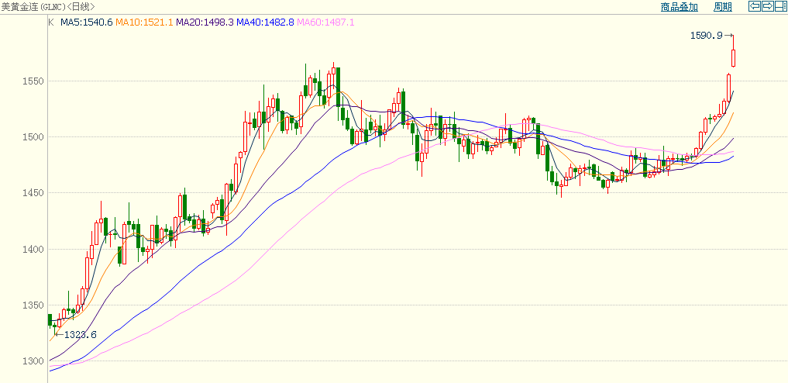Image resolution: width=788 pixels, height=383 pixels.
Task: Click the split panel layout icon
Action: [779, 6]
